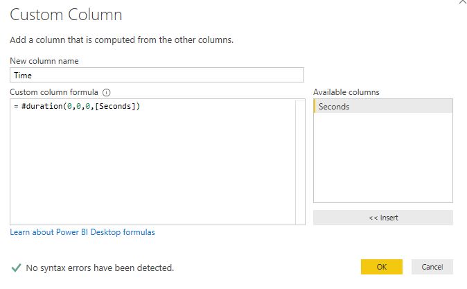Click the Custom Column dialog title
This screenshot has height=289, width=467.
pos(66,15)
